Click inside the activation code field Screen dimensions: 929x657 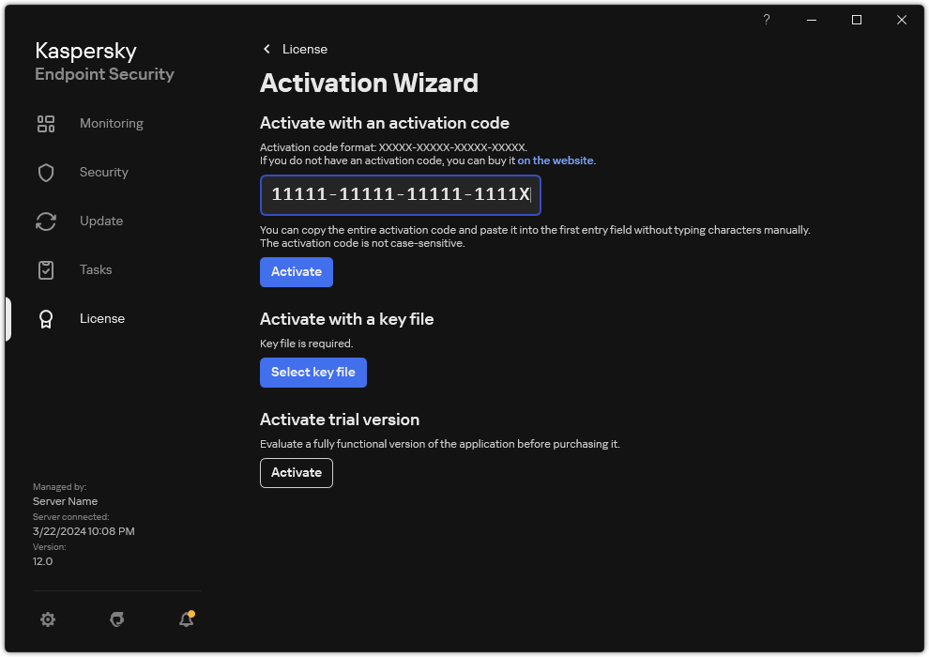(400, 195)
